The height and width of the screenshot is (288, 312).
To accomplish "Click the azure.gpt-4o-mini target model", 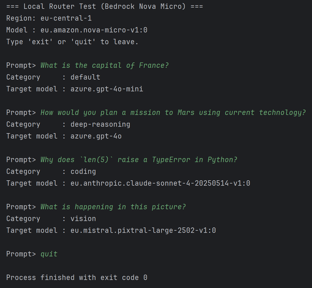I will (x=106, y=89).
